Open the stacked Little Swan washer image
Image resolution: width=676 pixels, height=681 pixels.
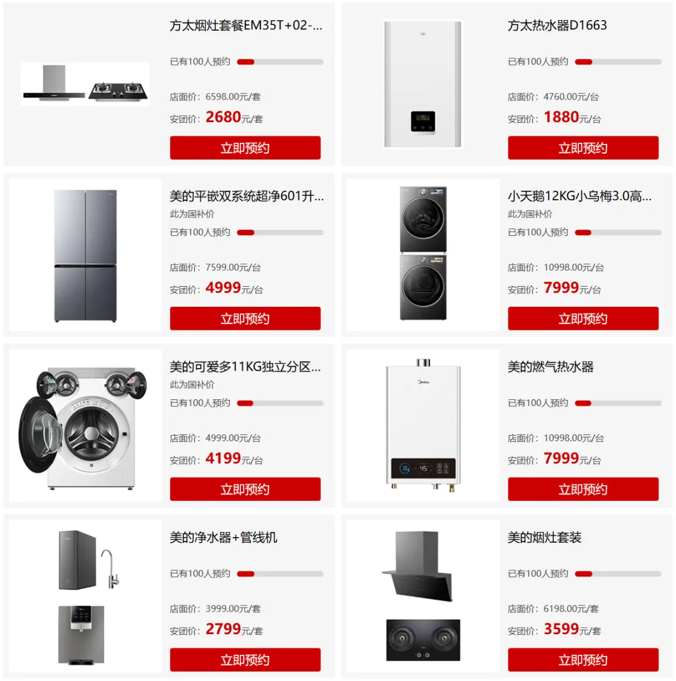[x=423, y=255]
